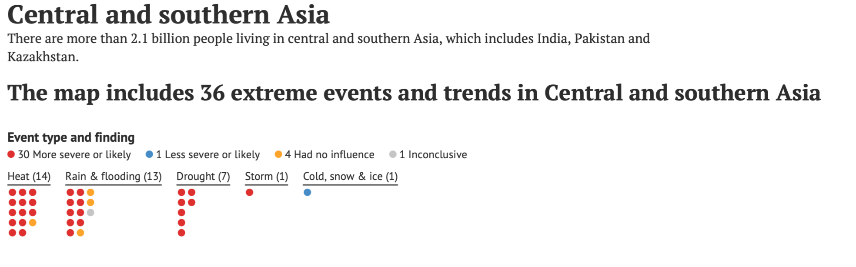Click the bottom orange dot in Rain & flooding
856x267 pixels.
coord(80,233)
